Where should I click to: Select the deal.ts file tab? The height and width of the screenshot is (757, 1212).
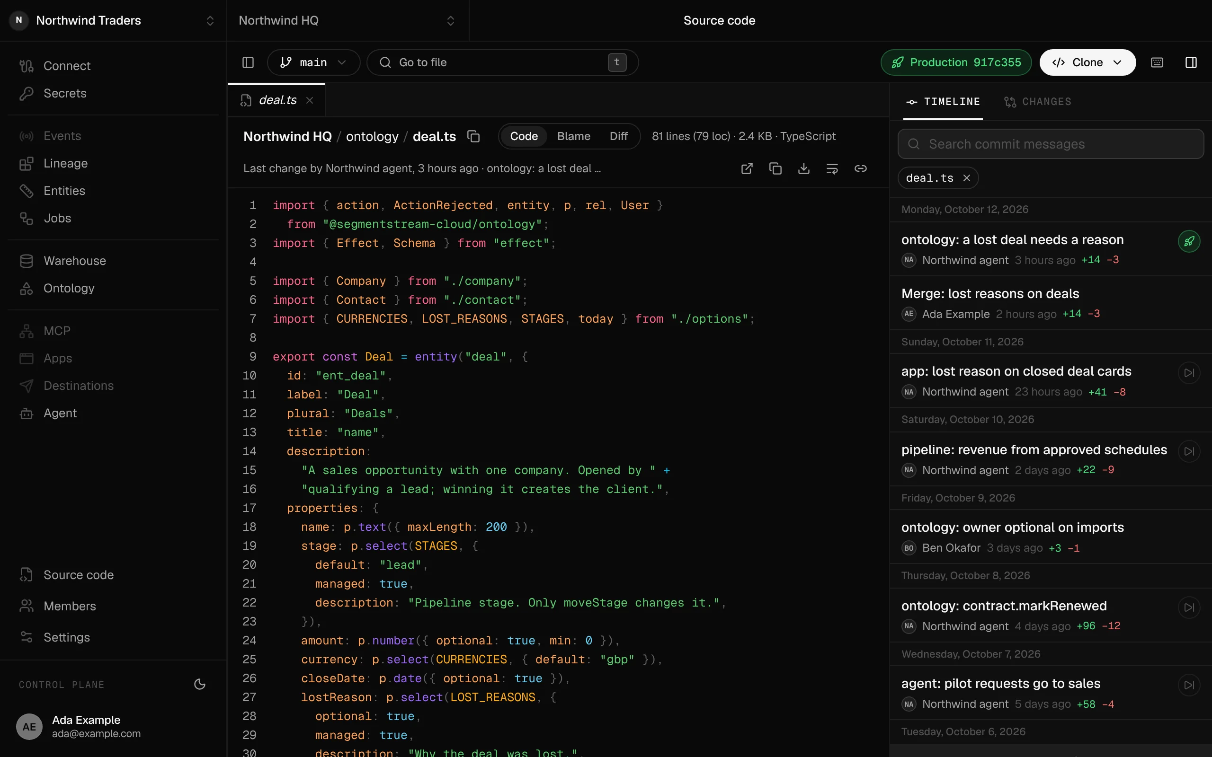pos(276,100)
